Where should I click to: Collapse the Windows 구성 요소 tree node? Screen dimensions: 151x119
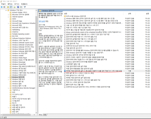6,10
